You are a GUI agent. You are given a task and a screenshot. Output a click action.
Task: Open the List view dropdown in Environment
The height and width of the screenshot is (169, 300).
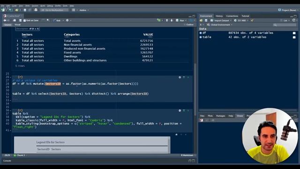pos(285,21)
